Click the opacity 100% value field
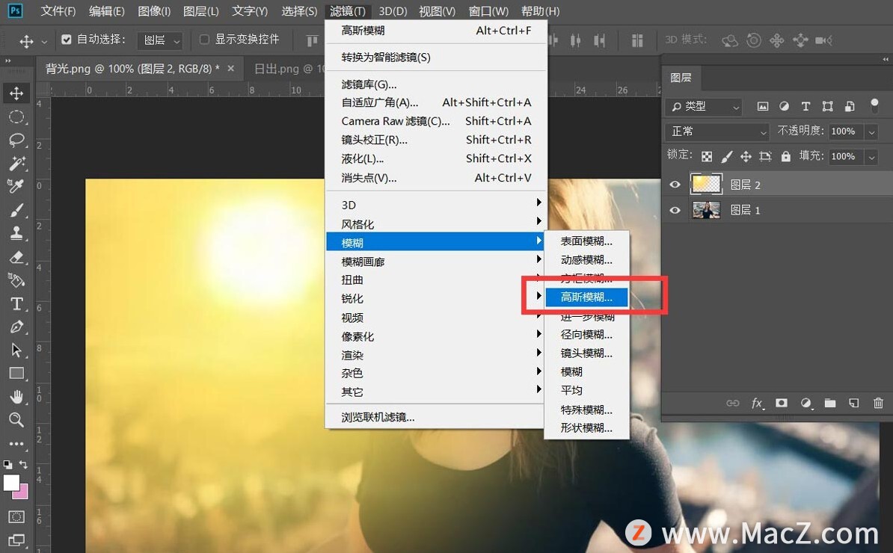This screenshot has height=553, width=893. 845,132
